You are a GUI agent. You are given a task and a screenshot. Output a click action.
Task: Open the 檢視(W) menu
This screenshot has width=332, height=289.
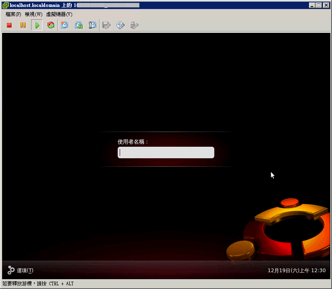click(34, 14)
